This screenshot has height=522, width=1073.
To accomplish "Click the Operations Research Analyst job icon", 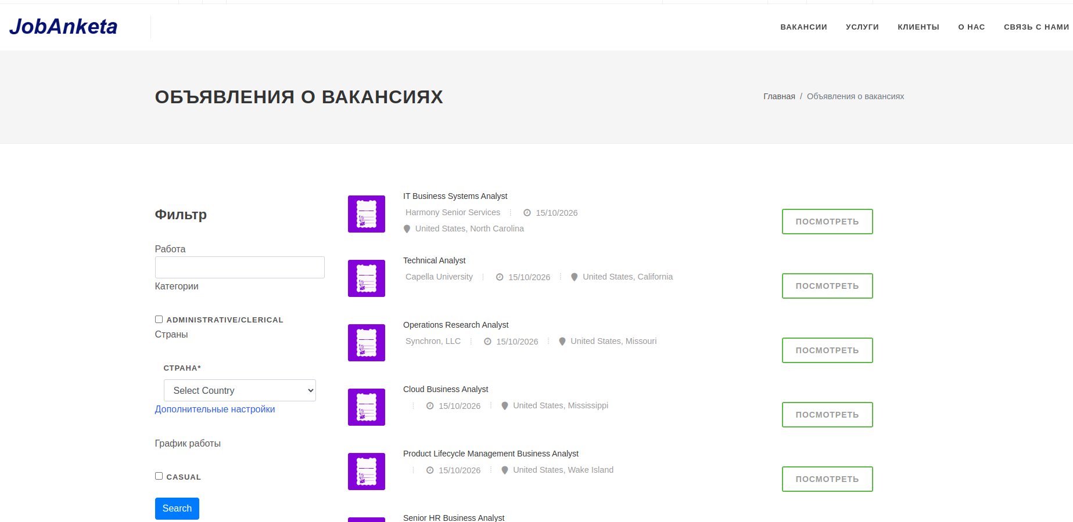I will [366, 343].
